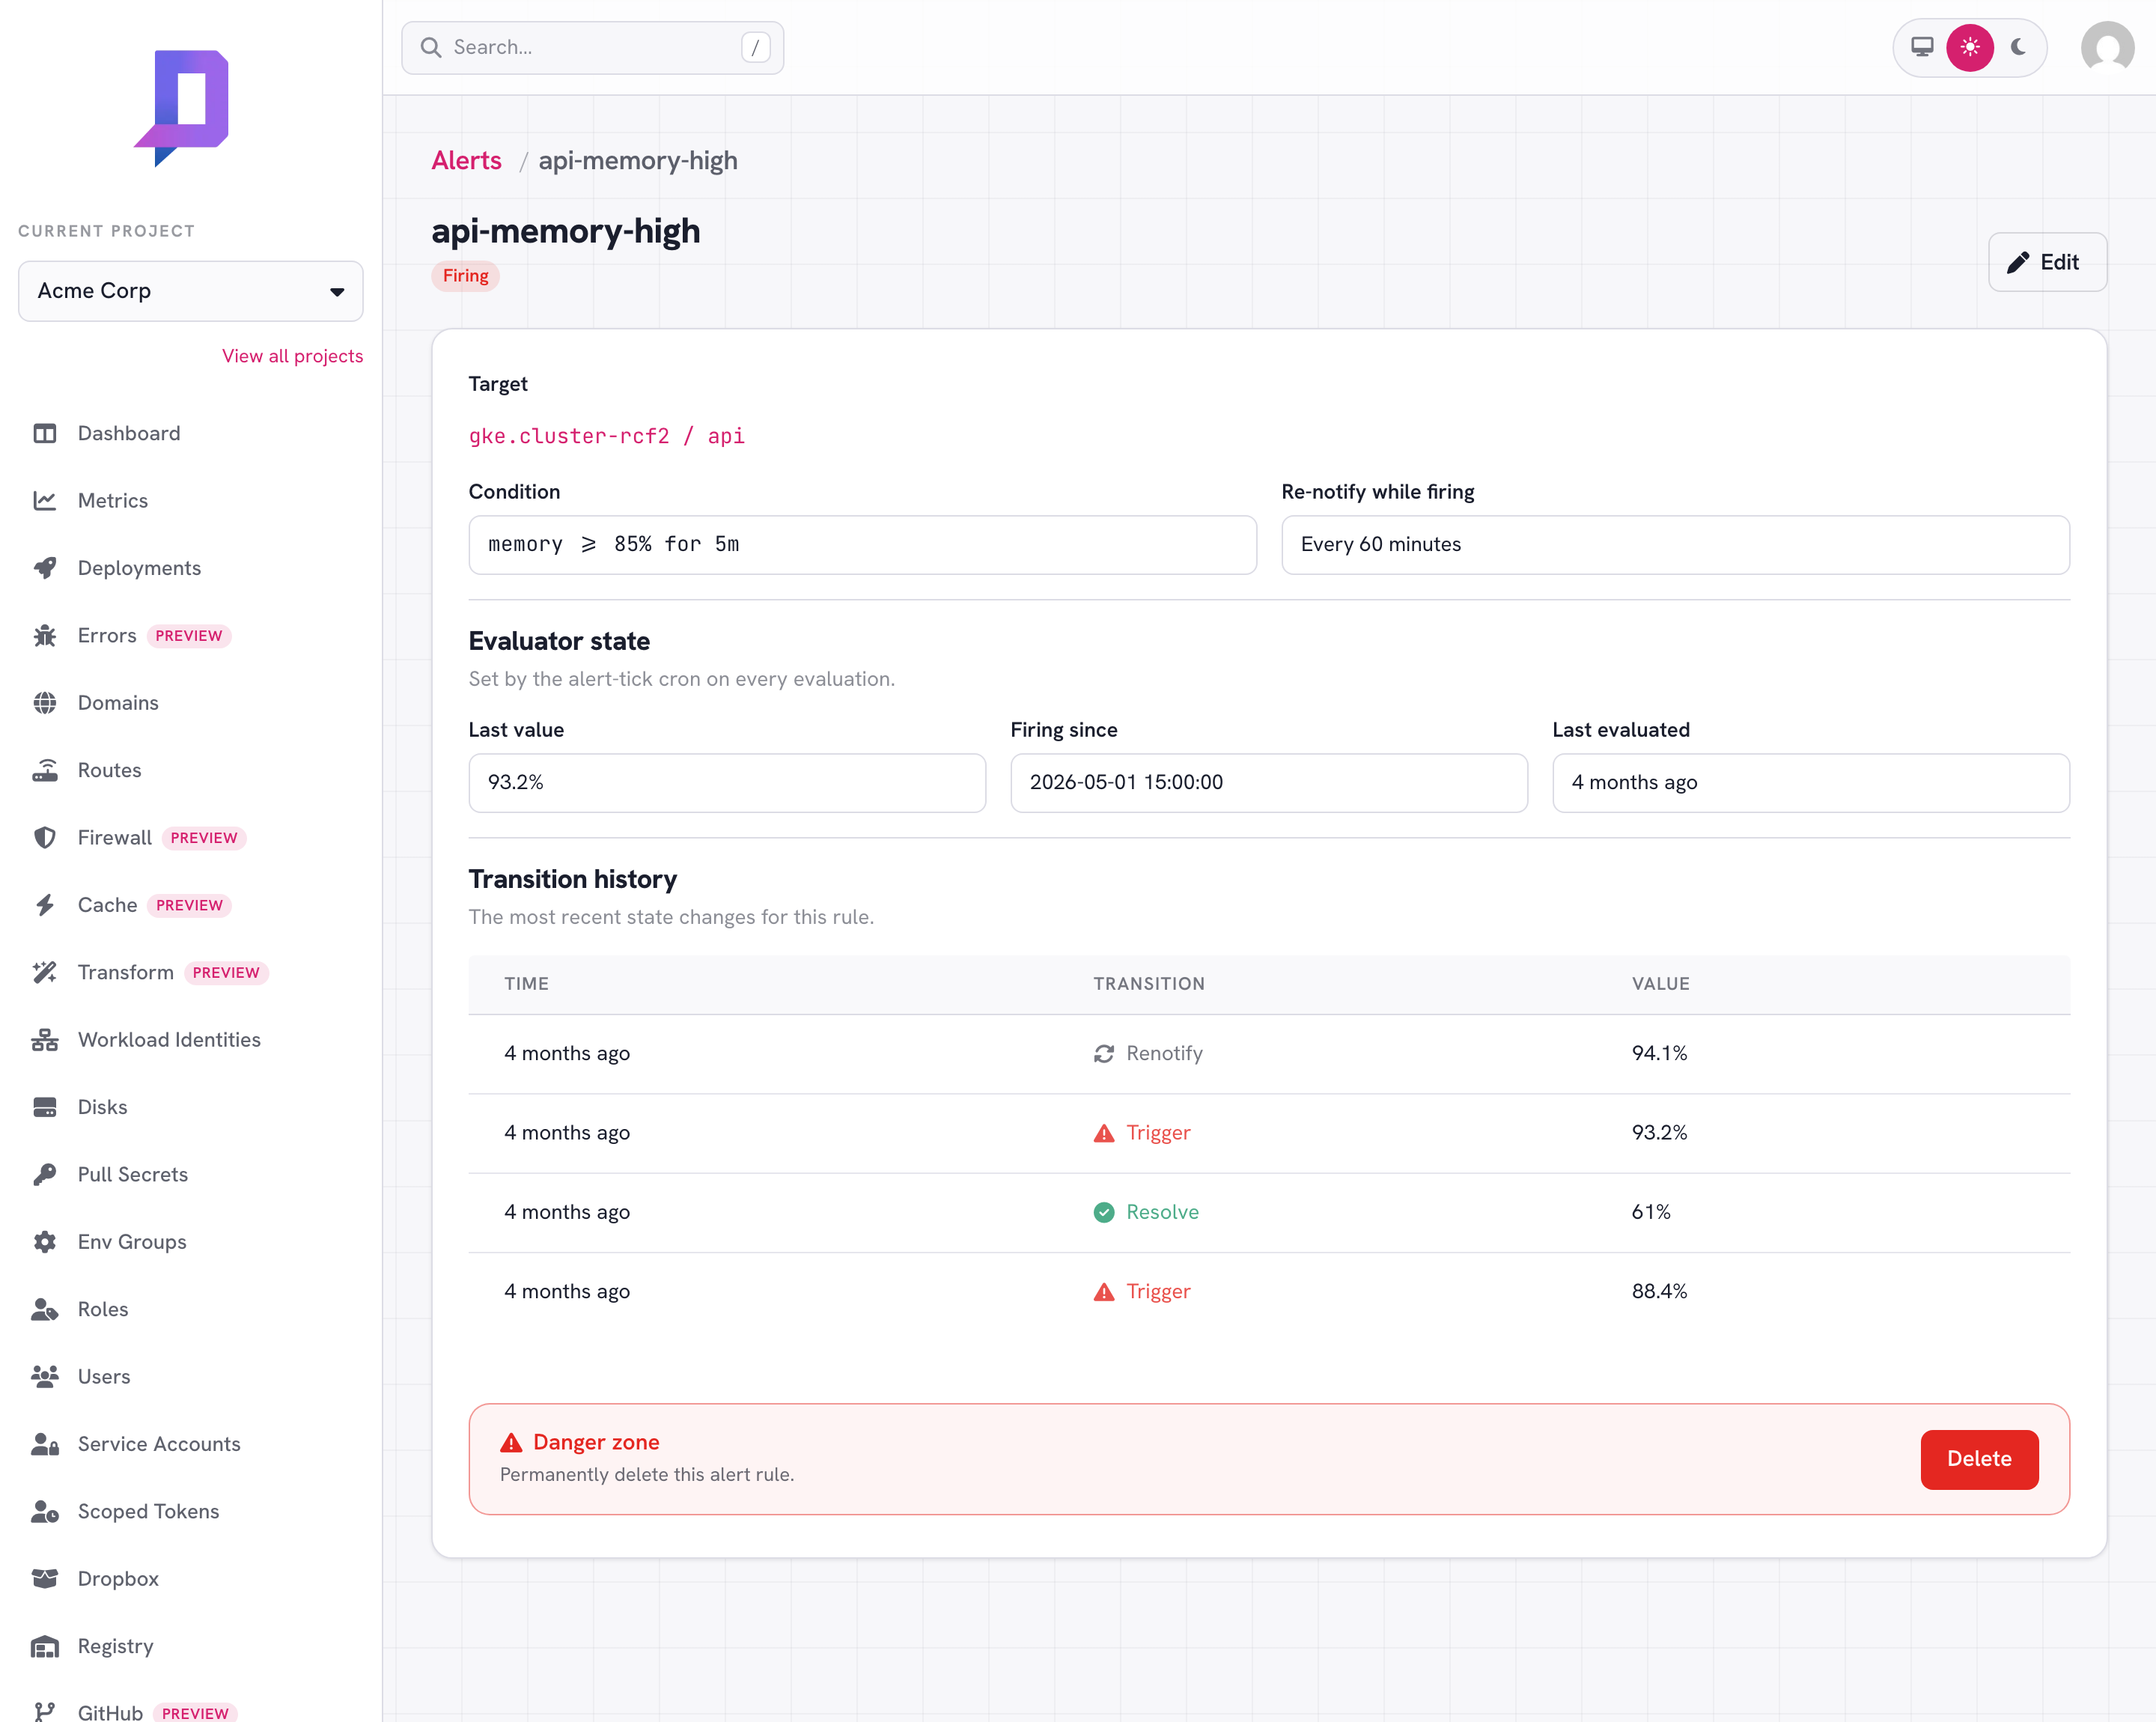Click the Last value 93.2% field

click(x=727, y=783)
